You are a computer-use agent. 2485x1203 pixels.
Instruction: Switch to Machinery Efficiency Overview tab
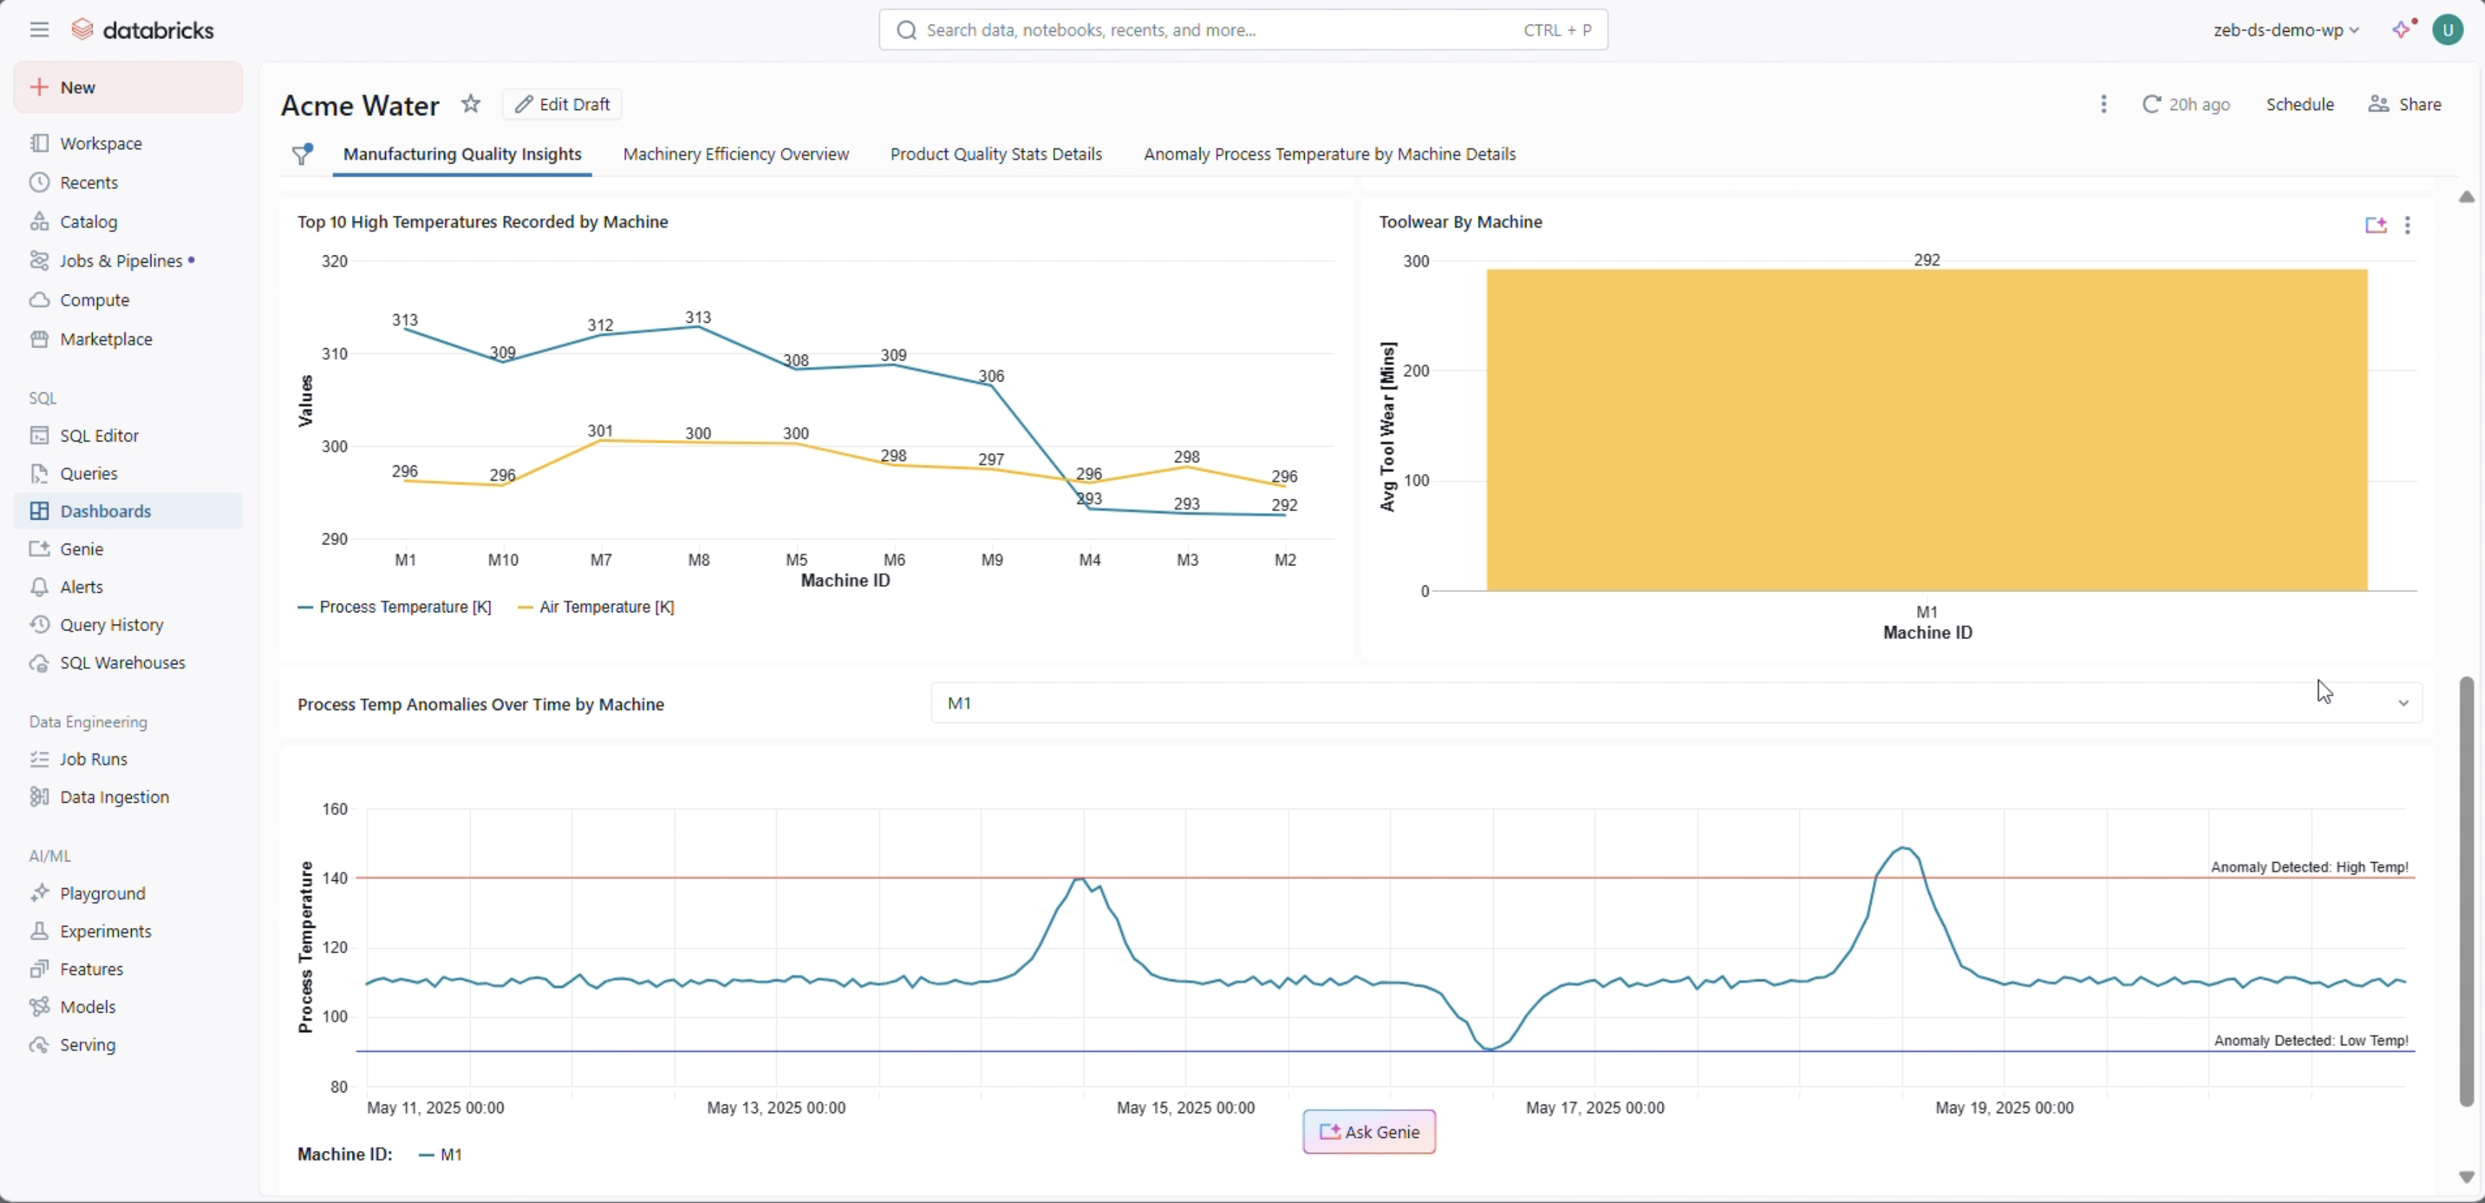pos(735,154)
